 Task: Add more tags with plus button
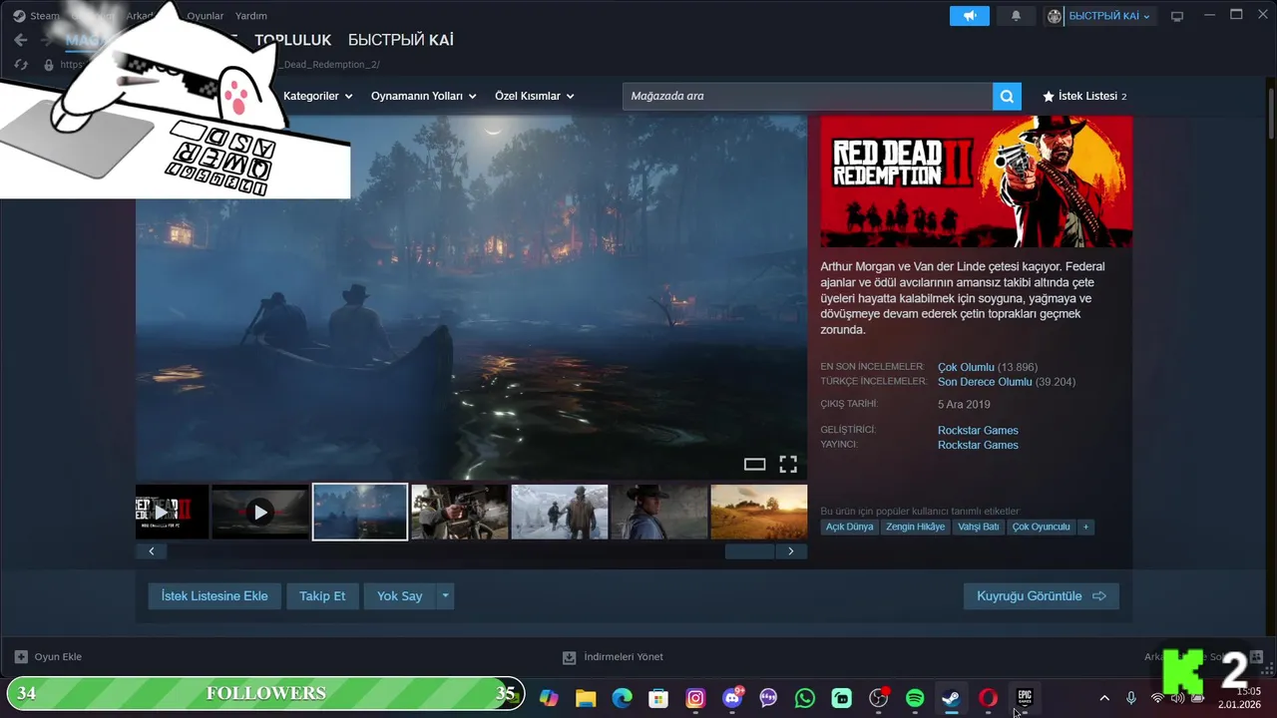coord(1086,527)
